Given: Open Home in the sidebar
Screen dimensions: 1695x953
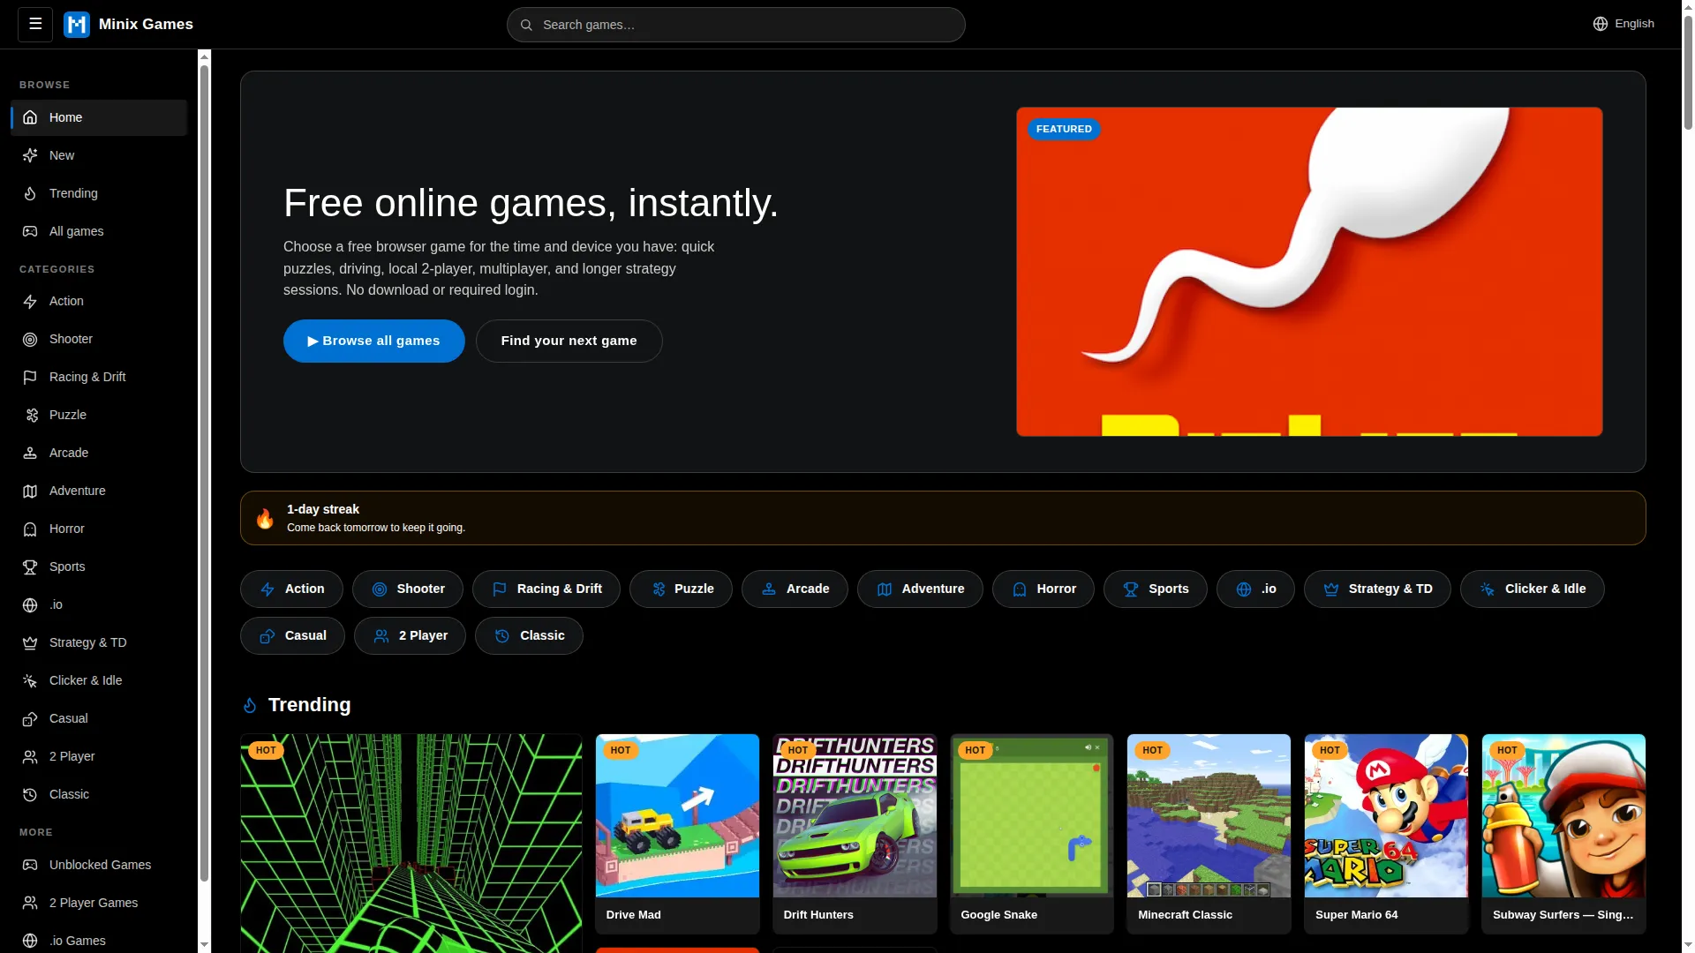Looking at the screenshot, I should pyautogui.click(x=99, y=117).
